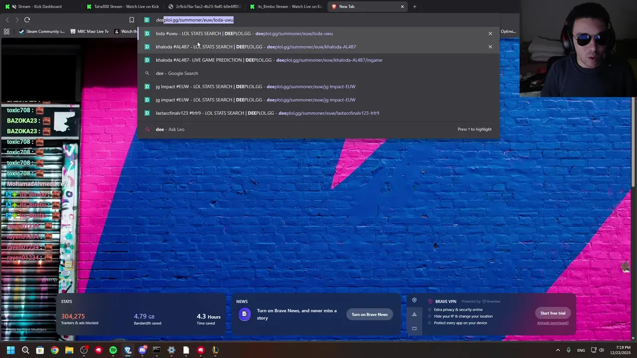Close the New Tab tab
The height and width of the screenshot is (358, 637).
[x=402, y=6]
